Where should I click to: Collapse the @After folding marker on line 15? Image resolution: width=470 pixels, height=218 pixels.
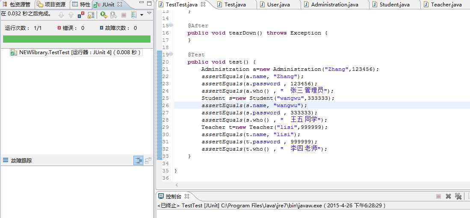tap(171, 26)
